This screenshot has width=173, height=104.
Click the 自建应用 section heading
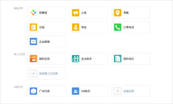[18, 87]
